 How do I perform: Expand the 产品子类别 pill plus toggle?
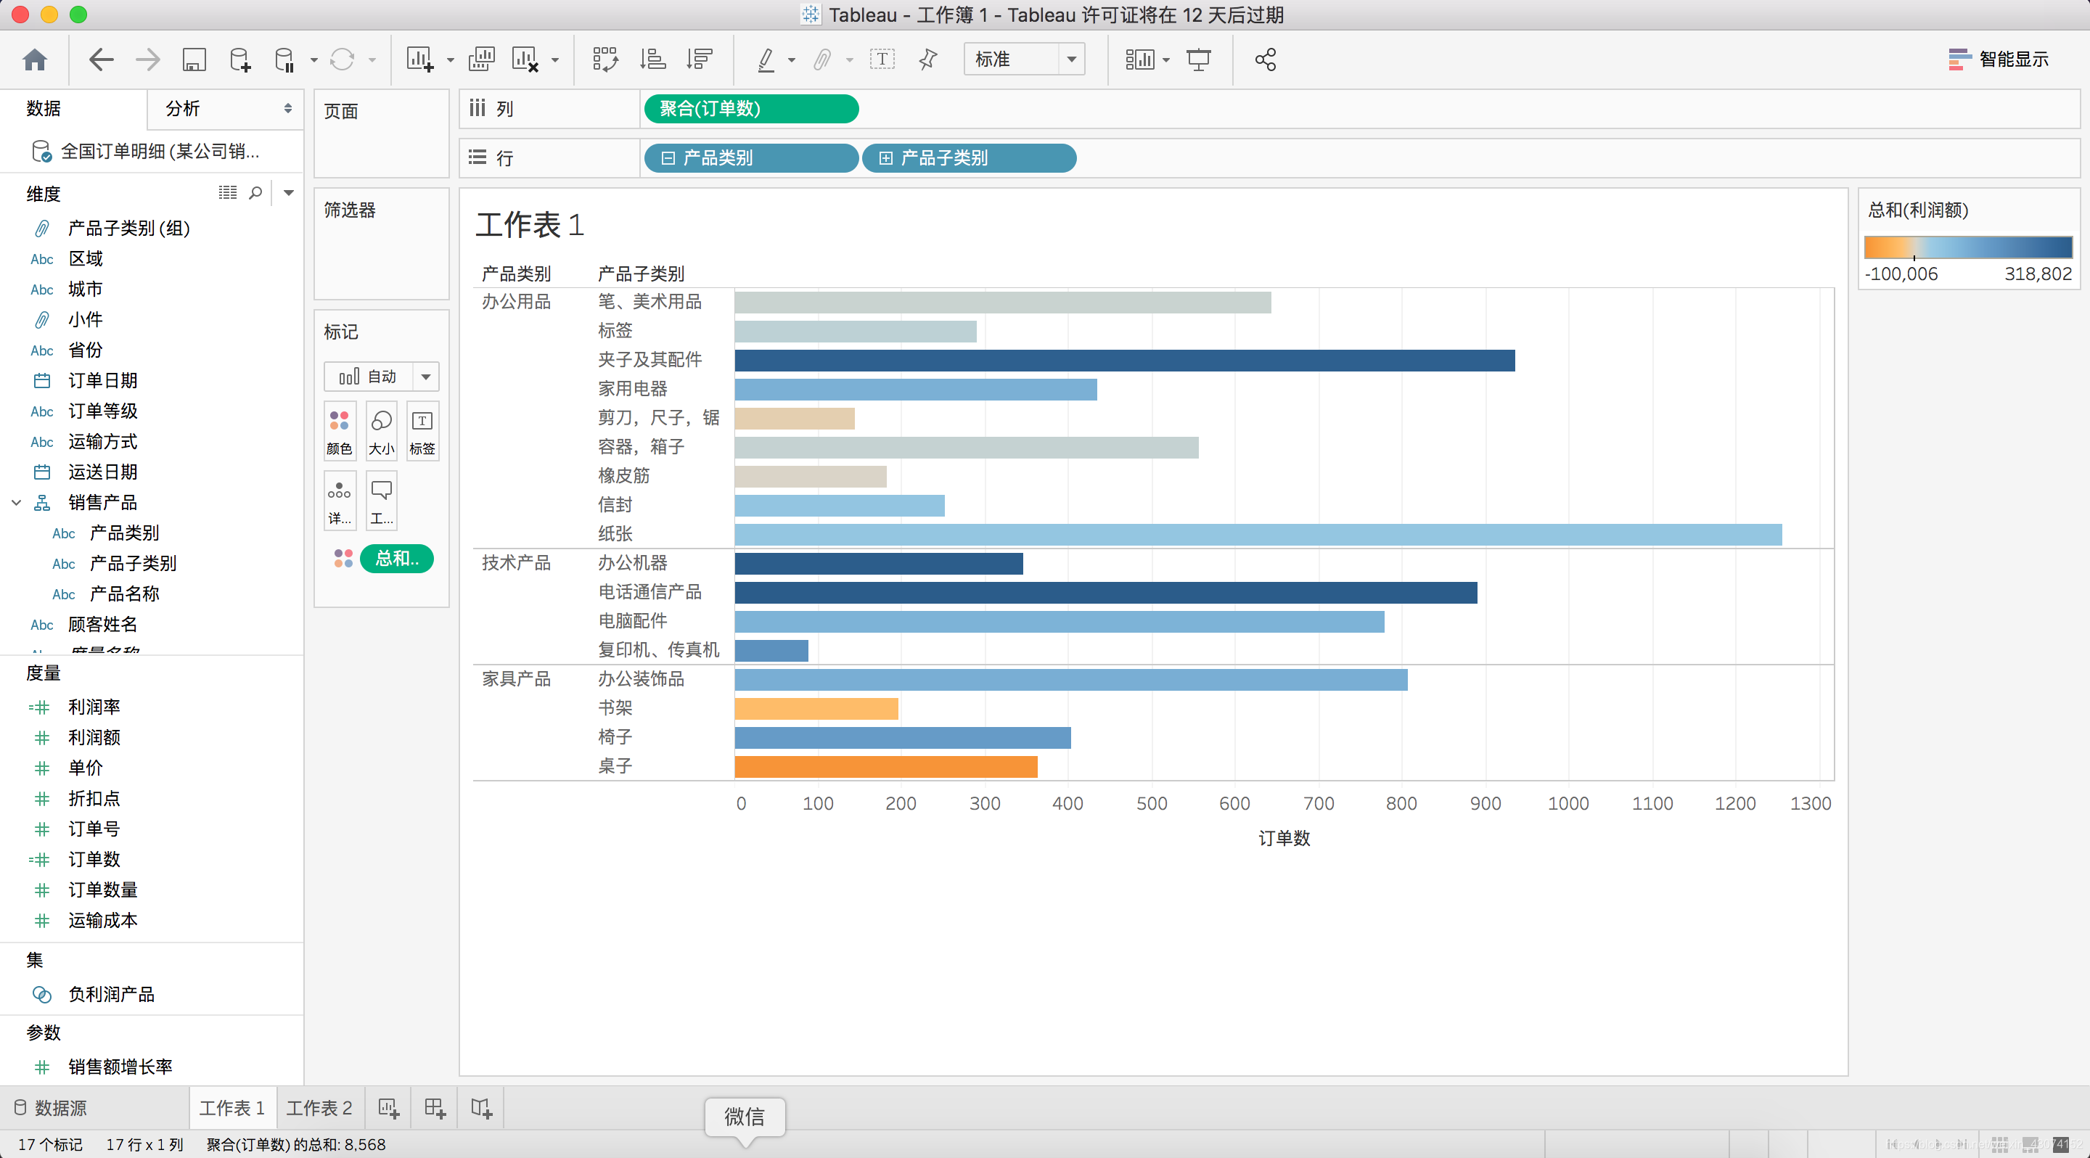886,158
